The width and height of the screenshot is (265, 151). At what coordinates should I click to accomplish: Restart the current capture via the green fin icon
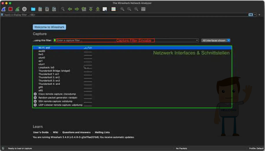[x=17, y=9]
